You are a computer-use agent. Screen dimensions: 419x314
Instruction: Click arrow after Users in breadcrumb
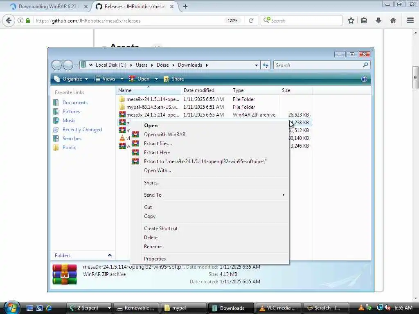pos(152,65)
